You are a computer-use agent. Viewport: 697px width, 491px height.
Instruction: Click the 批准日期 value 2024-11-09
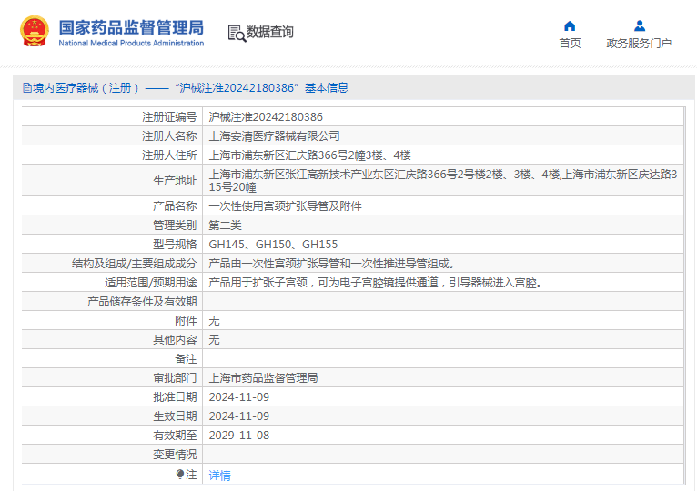(x=239, y=397)
